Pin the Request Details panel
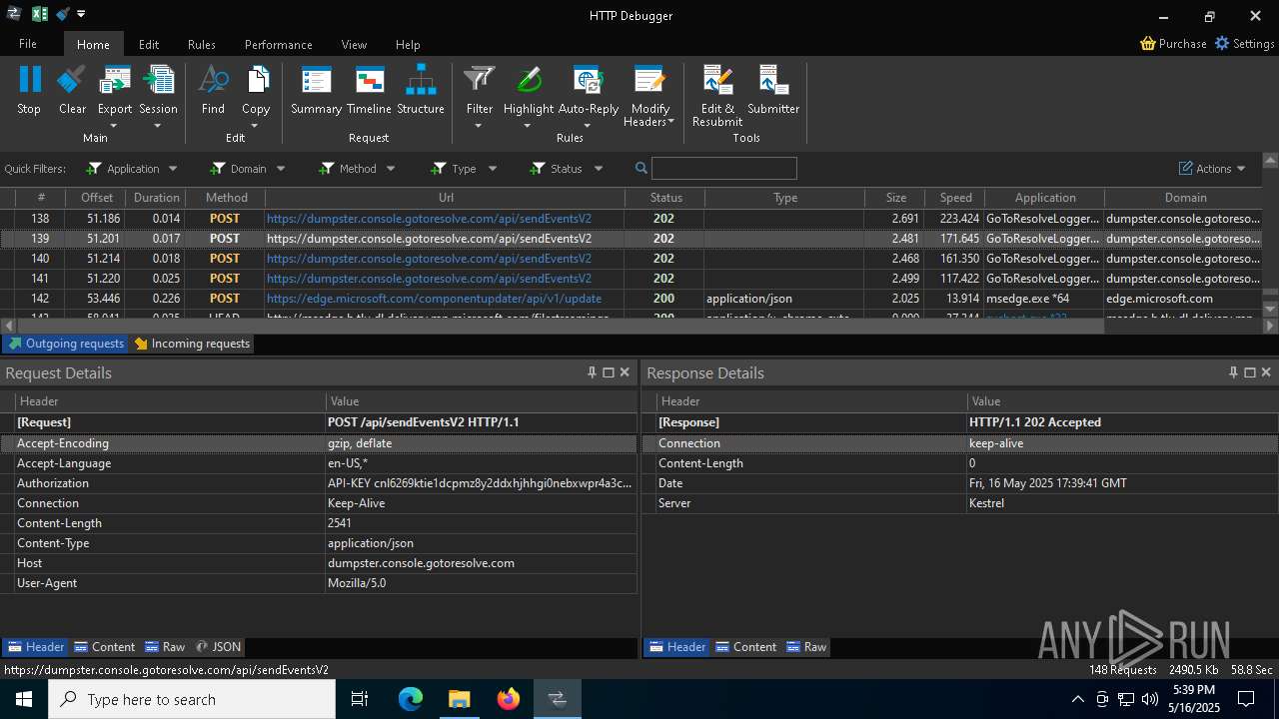The width and height of the screenshot is (1279, 719). click(x=592, y=372)
